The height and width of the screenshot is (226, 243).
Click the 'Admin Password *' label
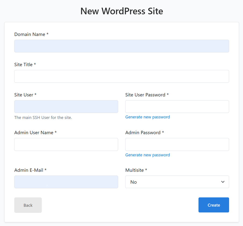coord(145,133)
